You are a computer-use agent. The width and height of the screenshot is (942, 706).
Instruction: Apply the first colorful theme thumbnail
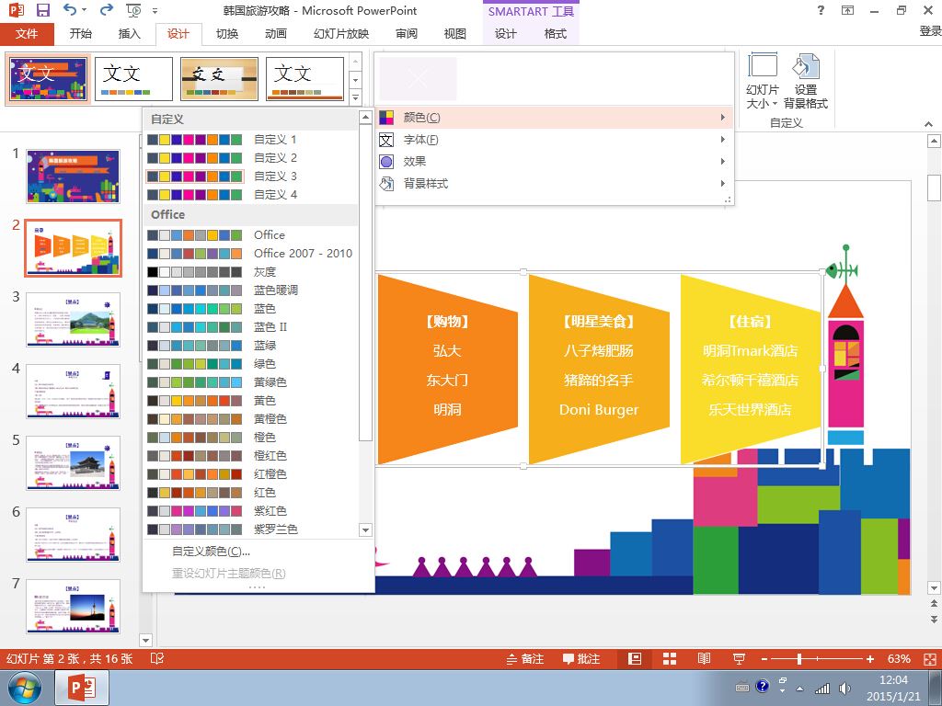click(48, 79)
